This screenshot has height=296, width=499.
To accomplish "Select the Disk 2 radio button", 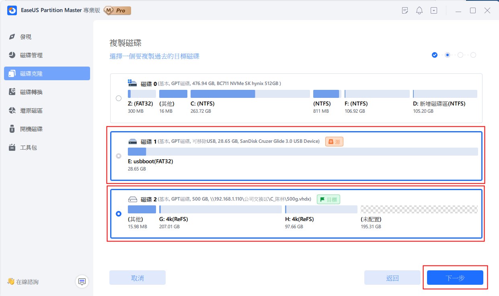I will click(119, 214).
